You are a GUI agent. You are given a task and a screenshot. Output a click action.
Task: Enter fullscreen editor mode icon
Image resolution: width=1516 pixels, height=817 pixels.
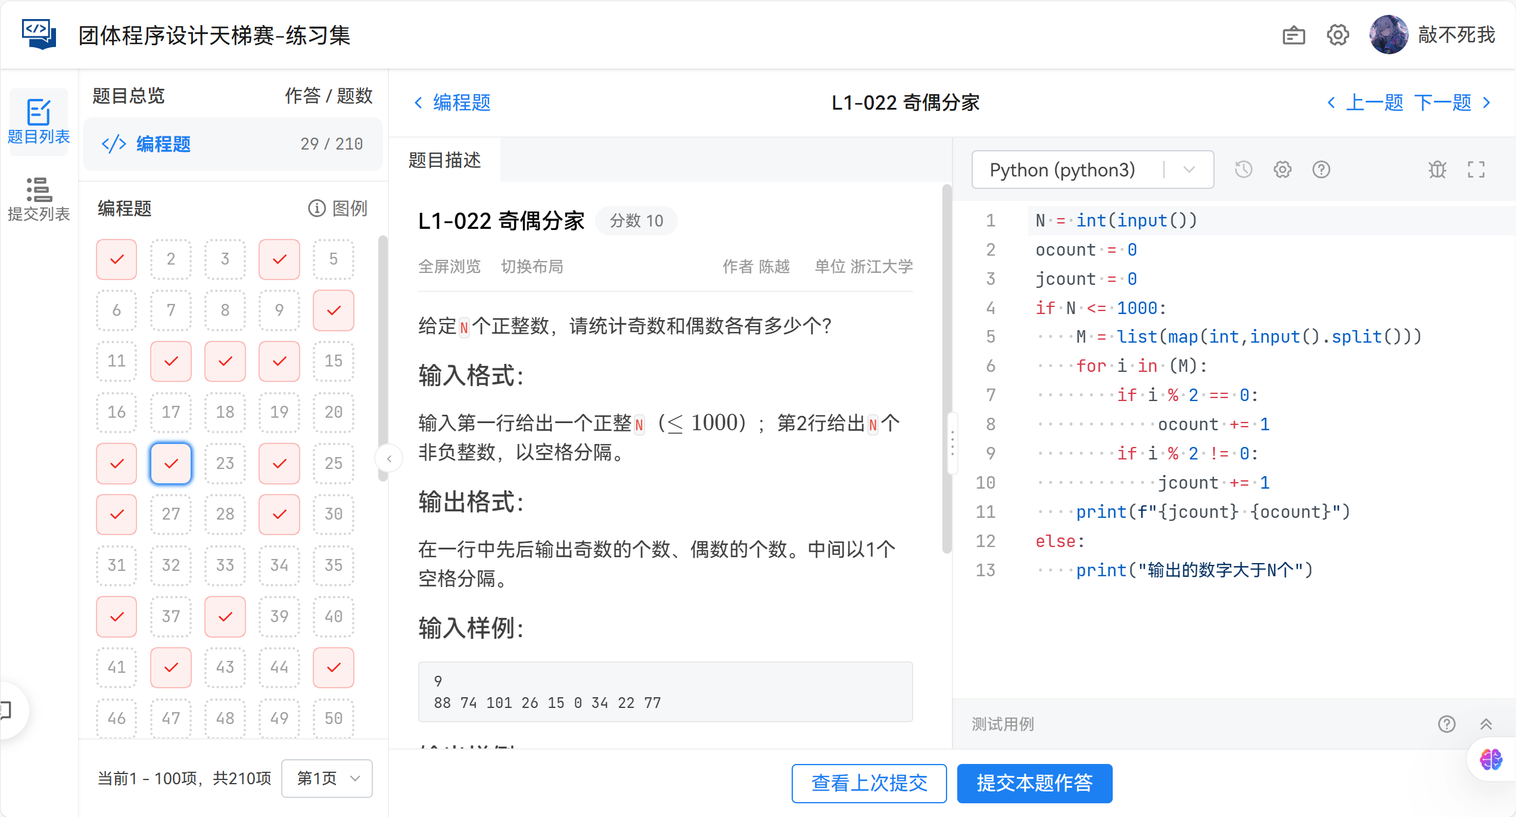[1476, 170]
